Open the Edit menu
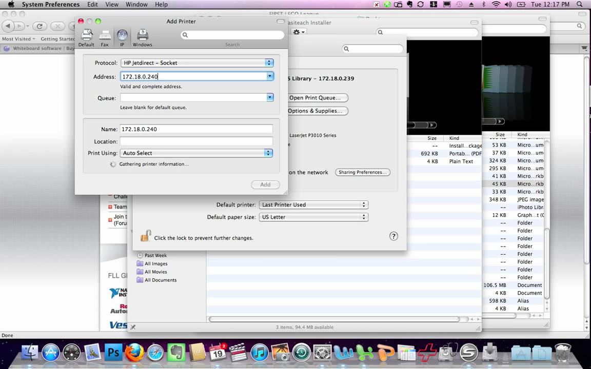 [92, 5]
